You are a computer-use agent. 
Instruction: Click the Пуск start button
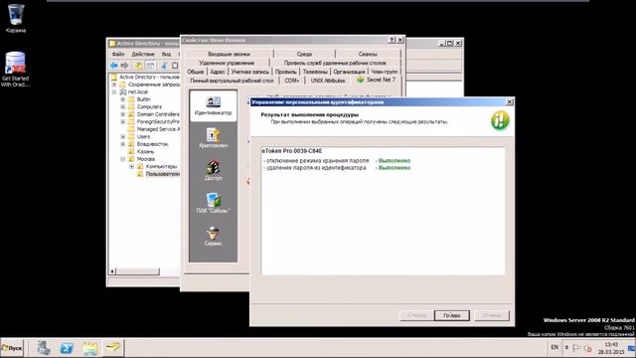12,348
